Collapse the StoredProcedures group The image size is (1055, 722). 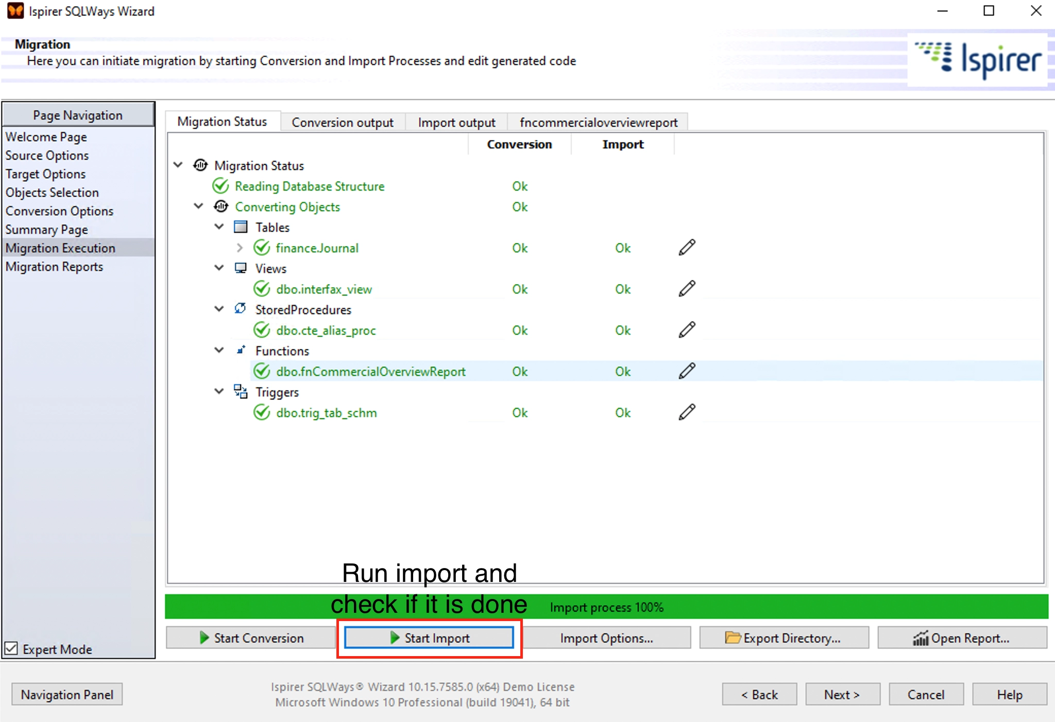coord(219,309)
